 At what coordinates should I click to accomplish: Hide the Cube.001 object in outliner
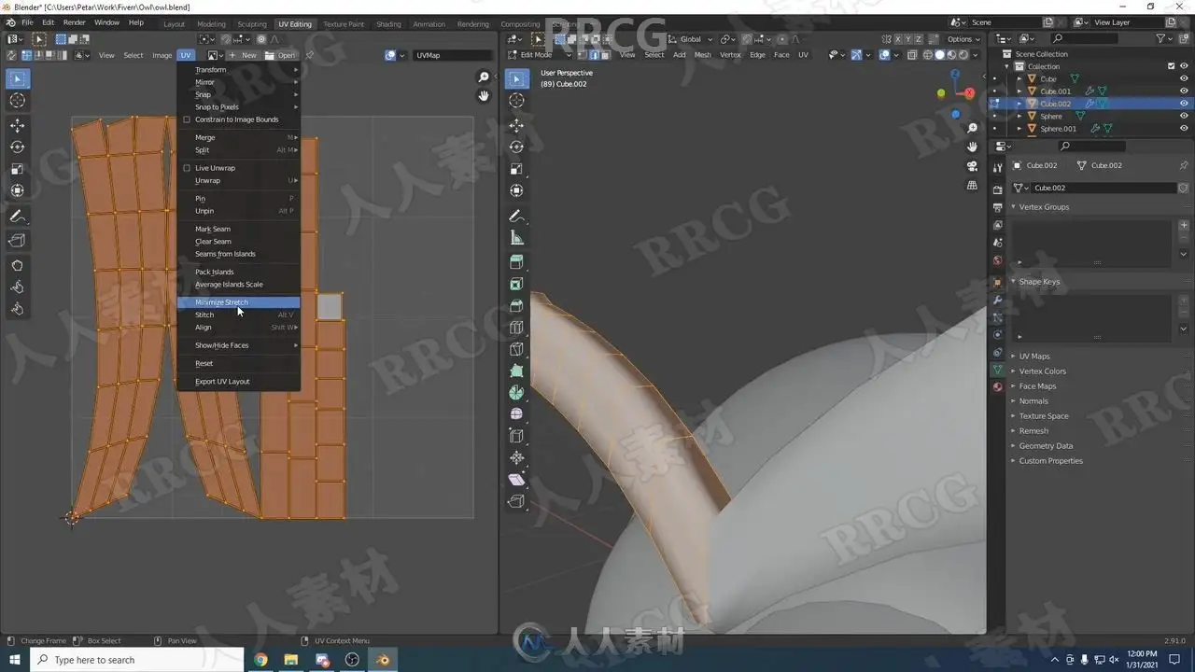(1184, 91)
